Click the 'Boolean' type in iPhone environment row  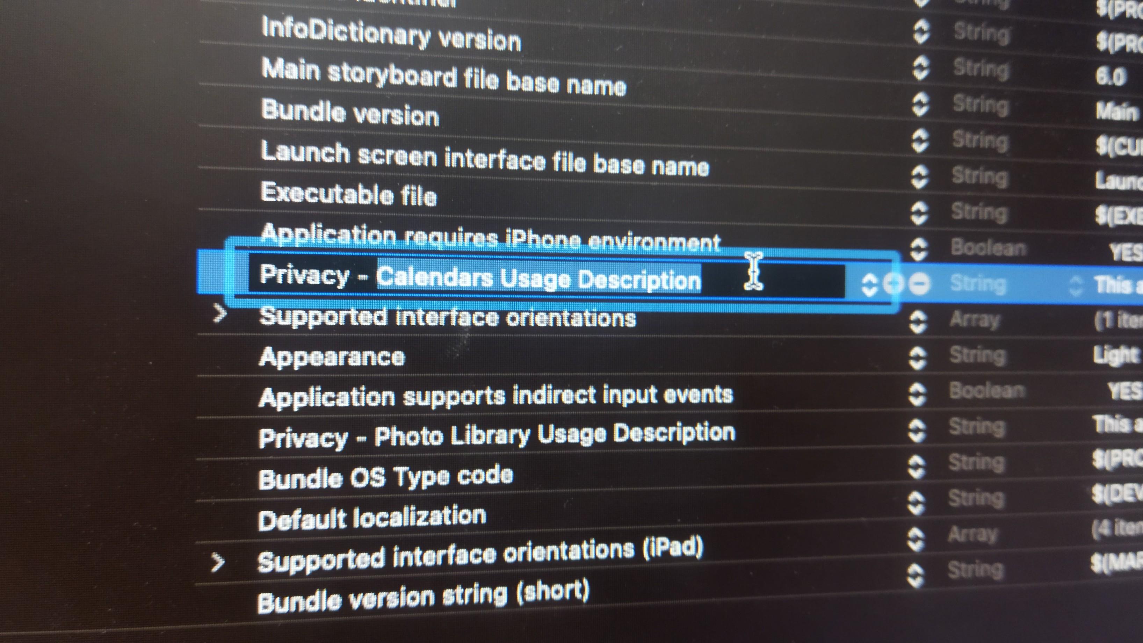988,248
